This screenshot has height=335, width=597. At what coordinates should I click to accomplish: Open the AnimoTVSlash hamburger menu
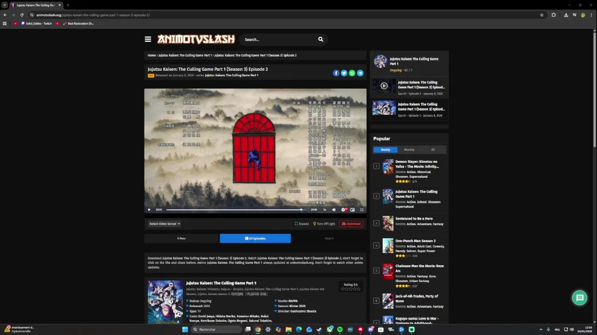click(148, 40)
